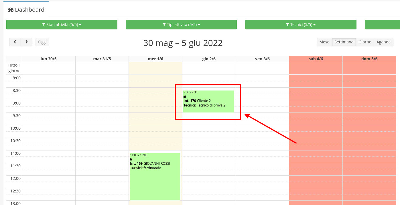This screenshot has width=400, height=205.
Task: Click lock icon on Int. 169 event
Action: click(x=131, y=159)
